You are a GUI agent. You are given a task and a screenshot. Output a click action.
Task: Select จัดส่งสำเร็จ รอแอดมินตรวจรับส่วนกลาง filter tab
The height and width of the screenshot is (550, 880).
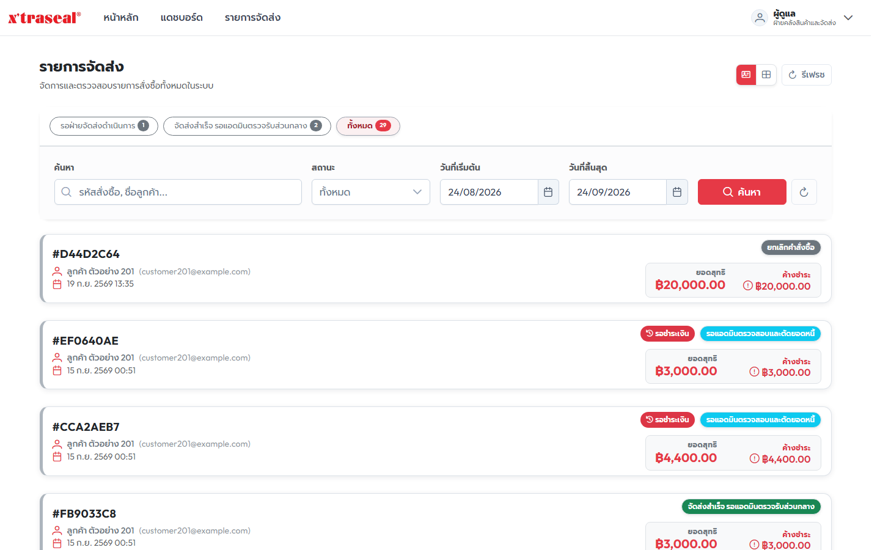click(247, 126)
